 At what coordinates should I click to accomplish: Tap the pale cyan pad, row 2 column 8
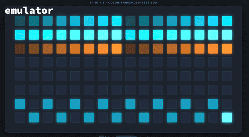(116, 35)
